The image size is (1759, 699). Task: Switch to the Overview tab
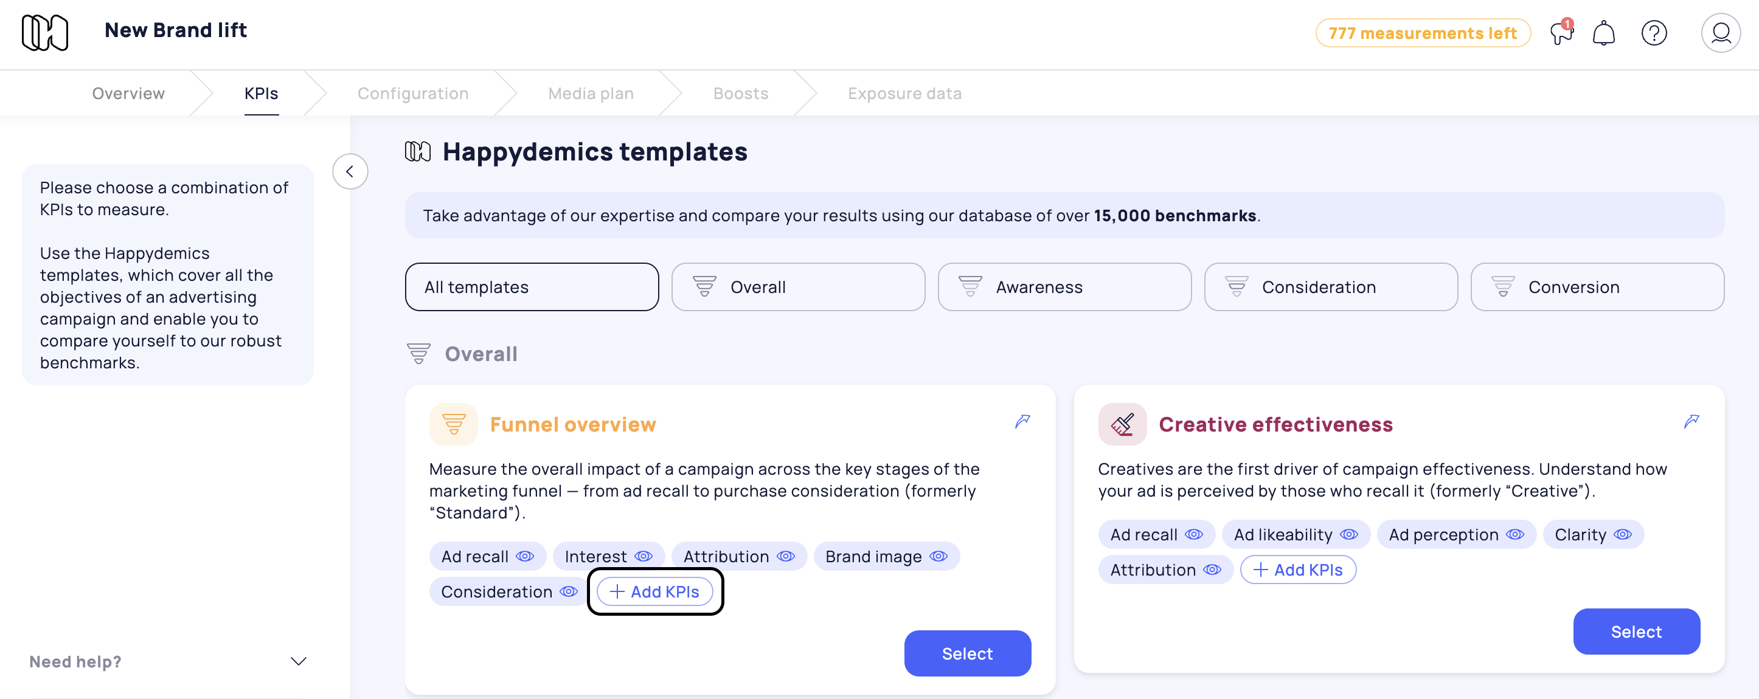(x=128, y=94)
